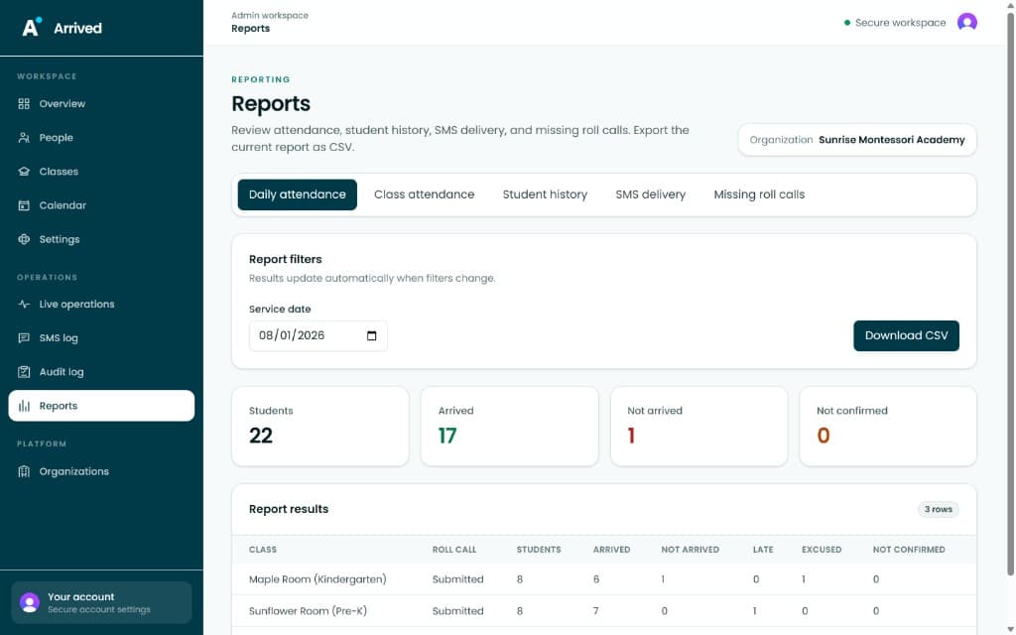
Task: Open the SMS log page
Action: [101, 338]
